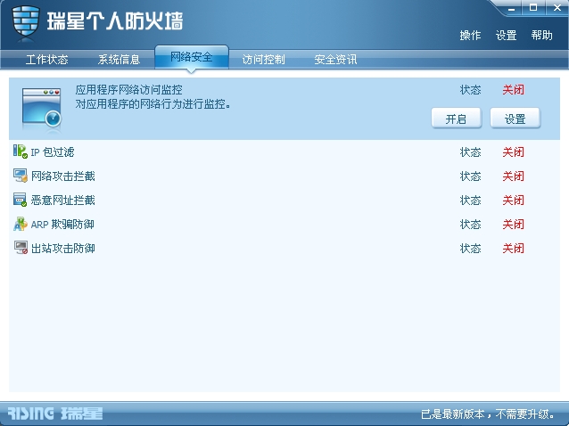Click 关闭 status of IP 包过滤
The image size is (569, 426).
point(514,152)
